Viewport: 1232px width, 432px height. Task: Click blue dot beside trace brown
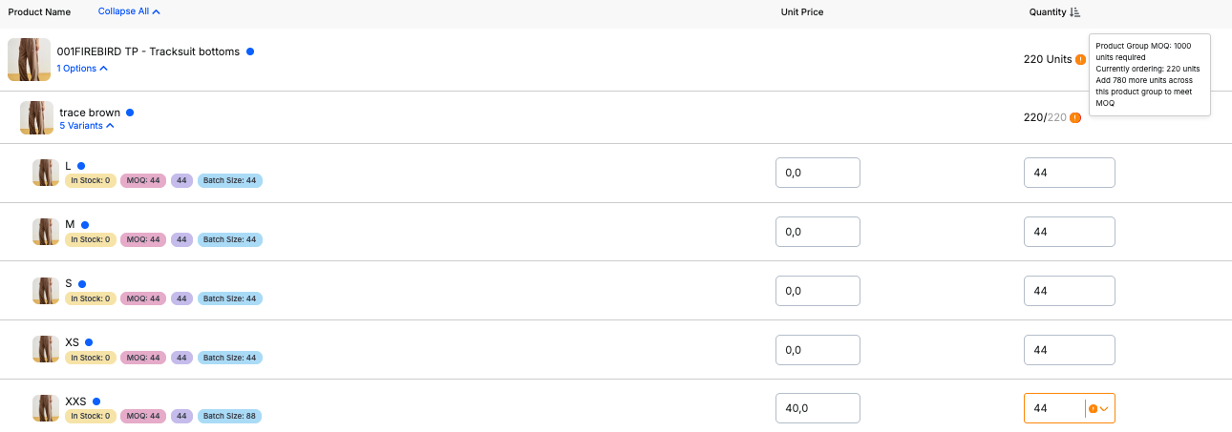click(130, 113)
